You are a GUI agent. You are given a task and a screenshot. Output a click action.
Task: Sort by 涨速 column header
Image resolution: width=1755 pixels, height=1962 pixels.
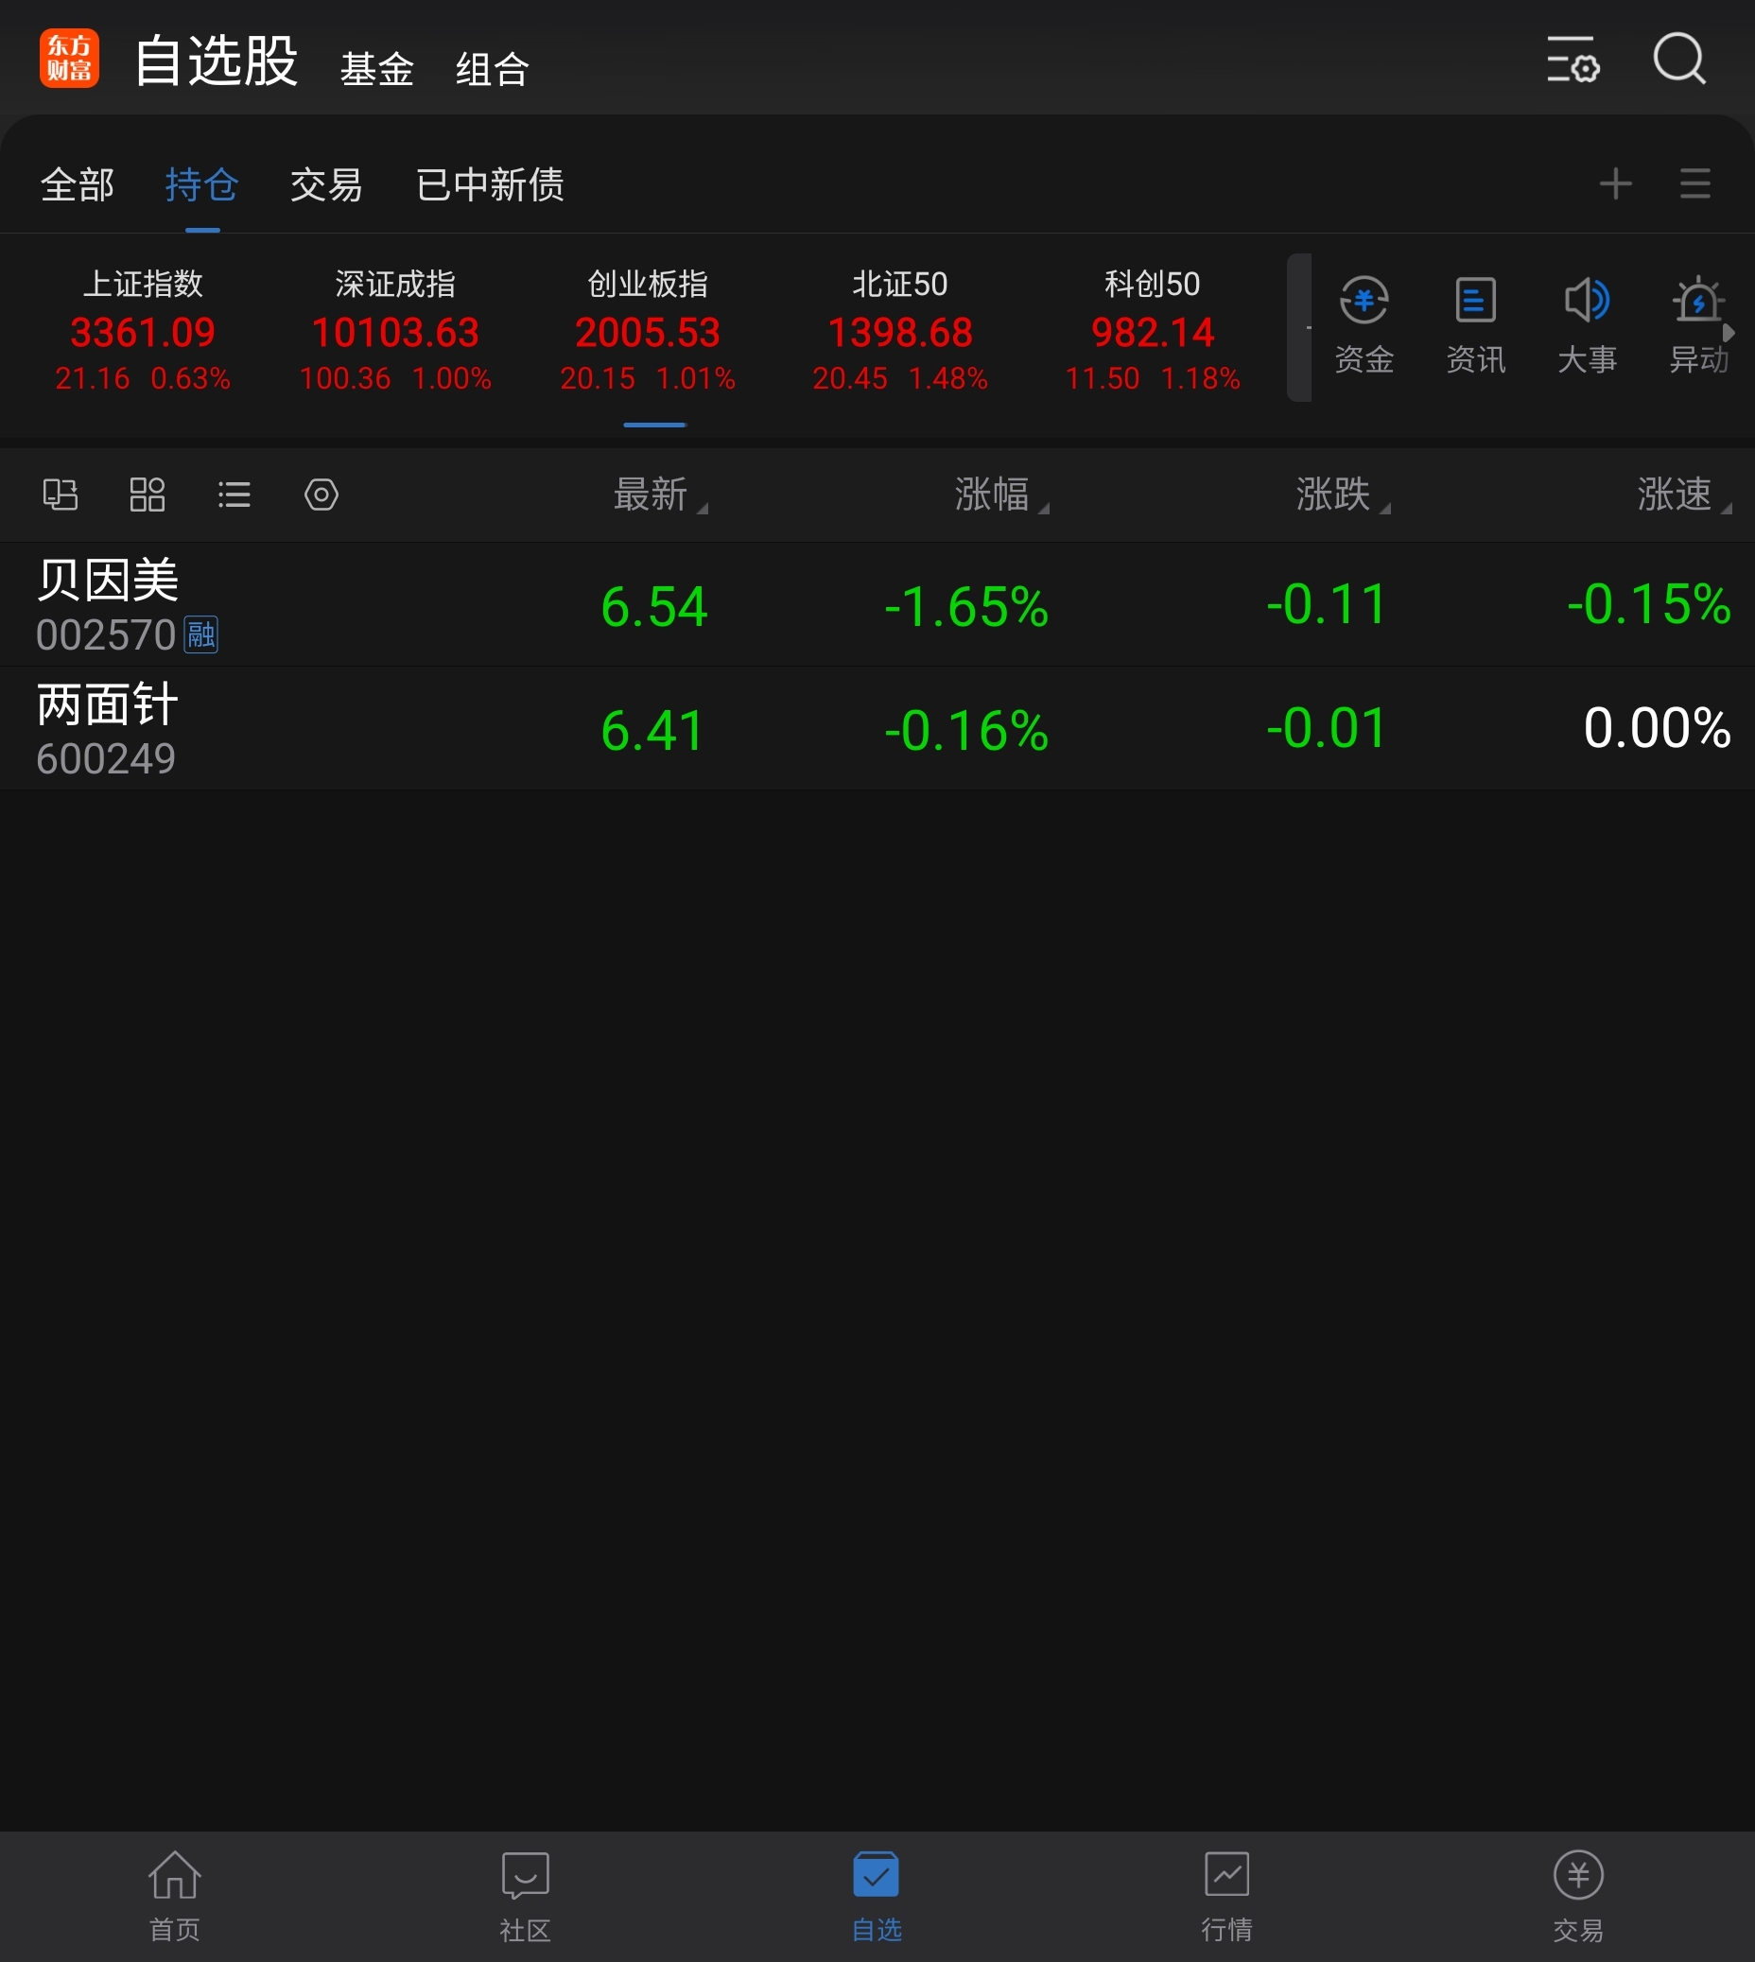coord(1684,495)
